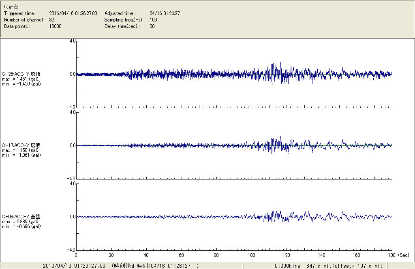Click the 0 second origin of time axis
415x269 pixels.
tap(76, 256)
